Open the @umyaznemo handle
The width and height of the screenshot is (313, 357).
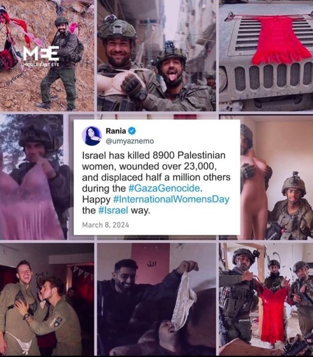pos(130,141)
